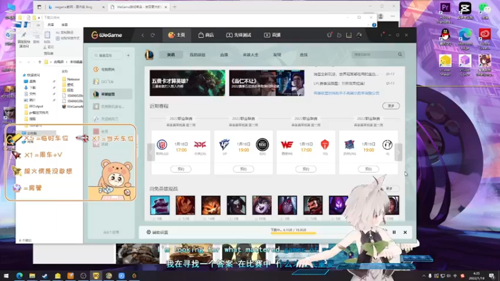Pause the game download
Screen dimensions: 500x281
pyautogui.click(x=394, y=232)
